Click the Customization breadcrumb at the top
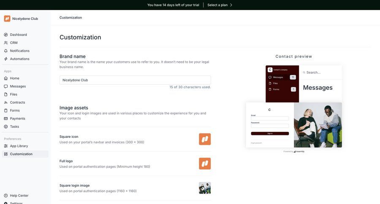 click(71, 17)
